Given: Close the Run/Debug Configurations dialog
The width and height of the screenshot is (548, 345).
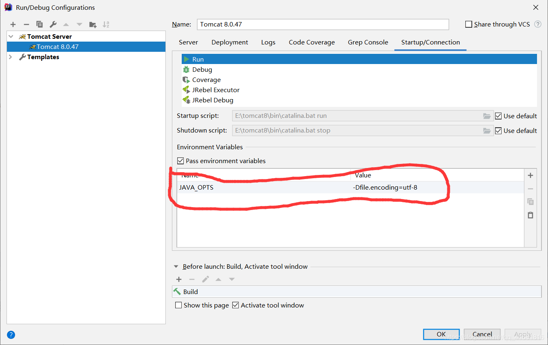Looking at the screenshot, I should 536,7.
